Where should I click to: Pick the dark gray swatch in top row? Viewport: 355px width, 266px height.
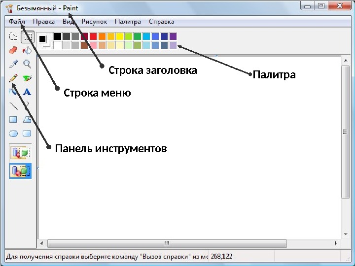67,36
